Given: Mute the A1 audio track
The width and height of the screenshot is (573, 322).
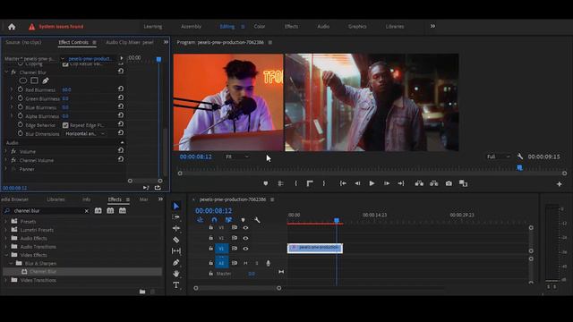Looking at the screenshot, I should (245, 263).
